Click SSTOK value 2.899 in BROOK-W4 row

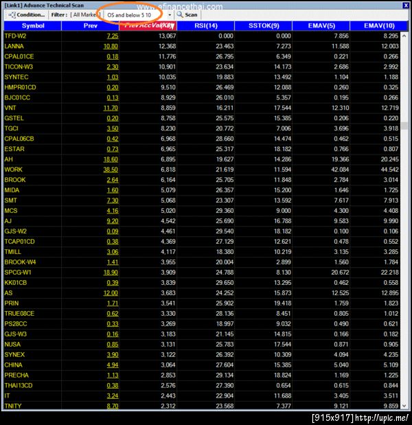[284, 262]
